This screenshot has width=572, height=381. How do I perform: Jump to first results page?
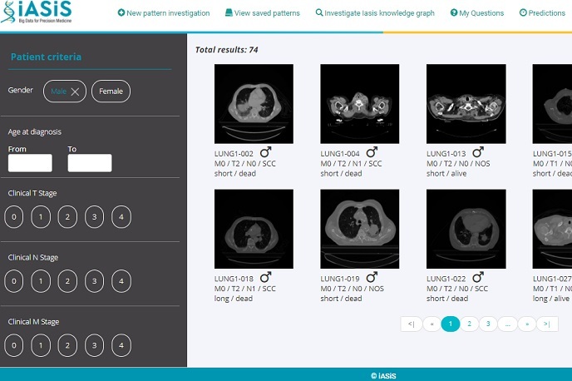[x=411, y=324]
